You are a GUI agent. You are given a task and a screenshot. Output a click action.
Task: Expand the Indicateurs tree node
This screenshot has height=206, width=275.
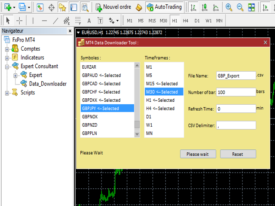pos(7,58)
